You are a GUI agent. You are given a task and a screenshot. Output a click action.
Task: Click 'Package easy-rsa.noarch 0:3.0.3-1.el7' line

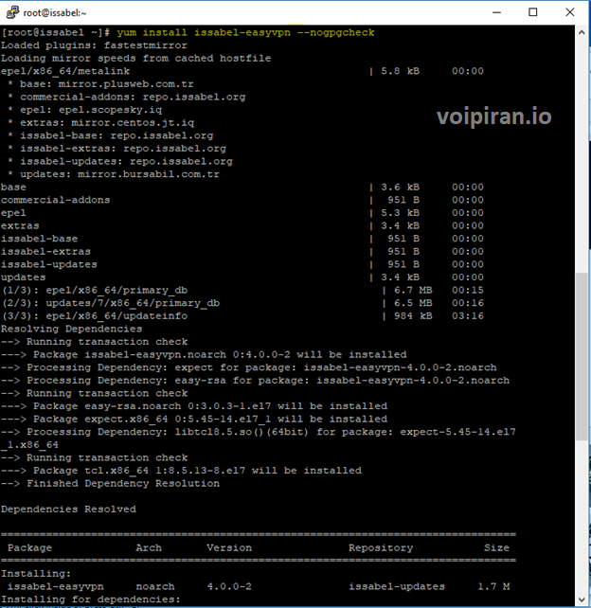[x=194, y=406]
